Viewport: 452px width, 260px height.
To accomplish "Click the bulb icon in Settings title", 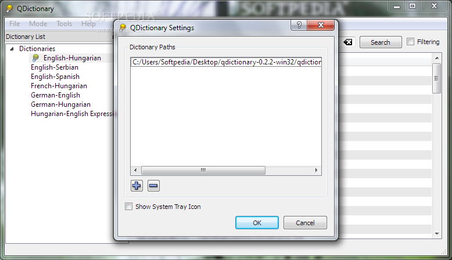I will point(123,28).
